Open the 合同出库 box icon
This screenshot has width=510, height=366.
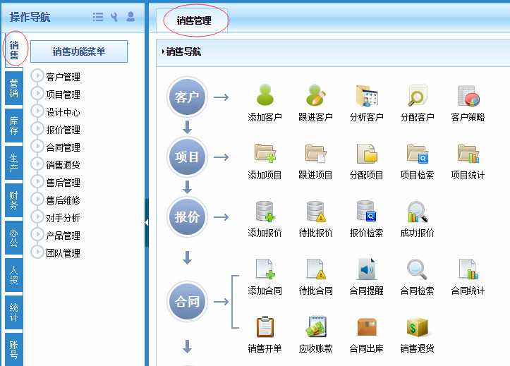(367, 327)
